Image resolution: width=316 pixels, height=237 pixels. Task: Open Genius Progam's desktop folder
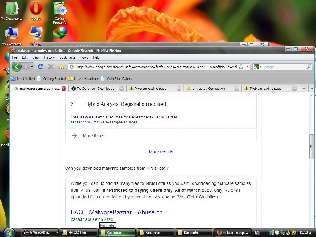(60, 13)
